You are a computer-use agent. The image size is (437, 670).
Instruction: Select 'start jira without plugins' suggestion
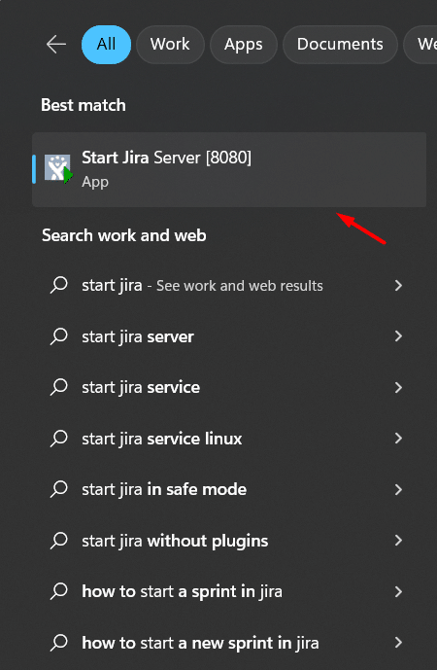[x=175, y=542]
